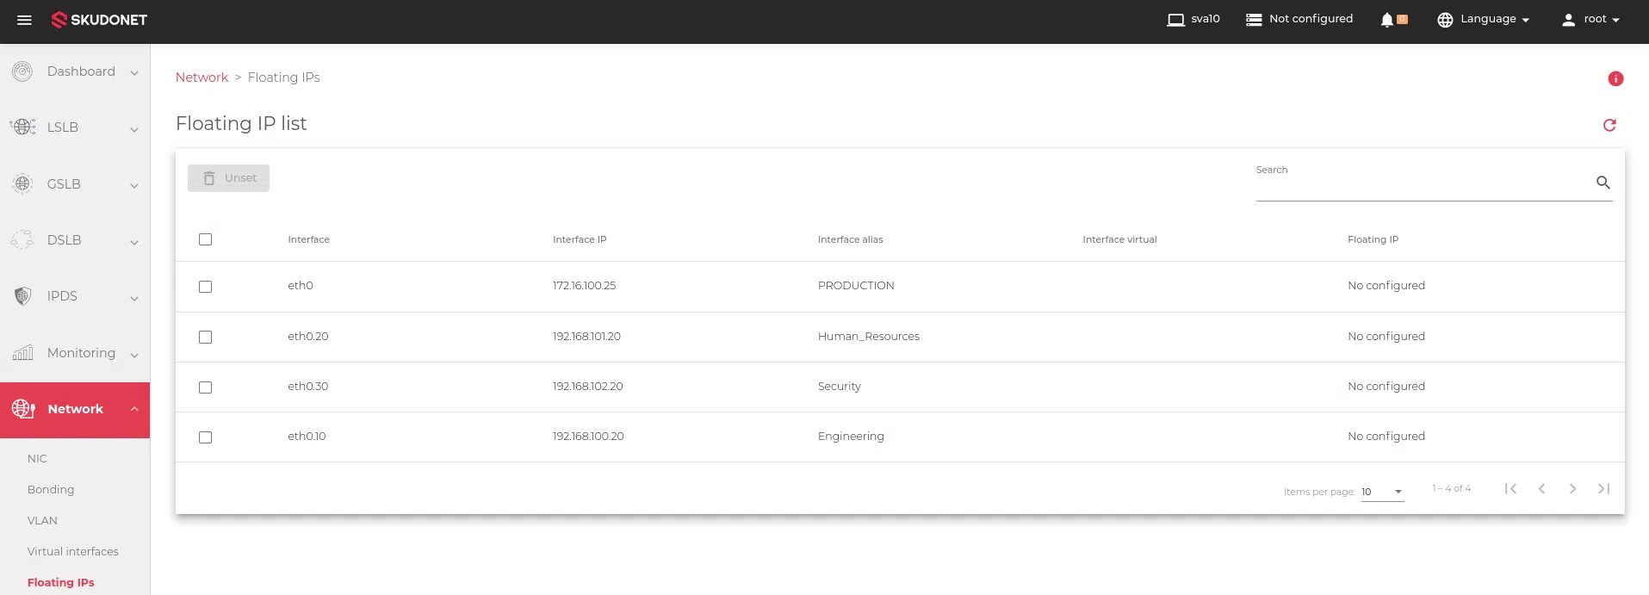Open the hamburger menu icon
Image resolution: width=1649 pixels, height=595 pixels.
24,20
